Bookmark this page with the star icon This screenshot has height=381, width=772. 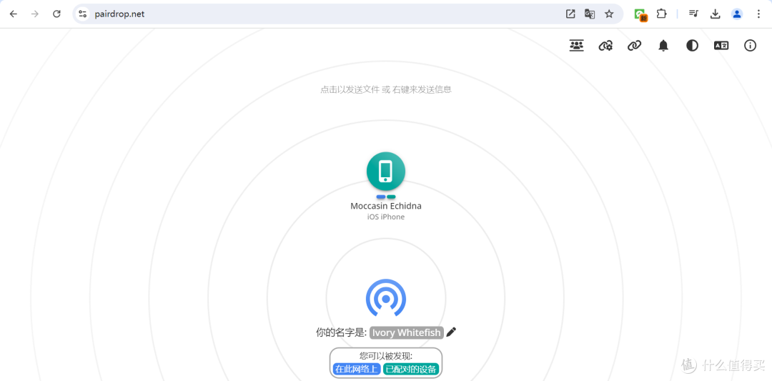click(609, 14)
